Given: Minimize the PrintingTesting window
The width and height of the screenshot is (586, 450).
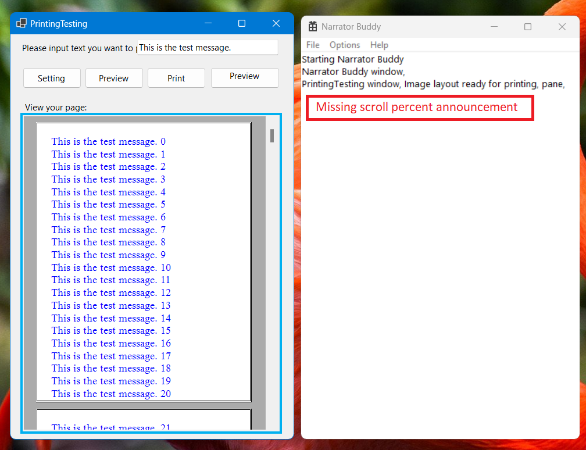Looking at the screenshot, I should 208,23.
